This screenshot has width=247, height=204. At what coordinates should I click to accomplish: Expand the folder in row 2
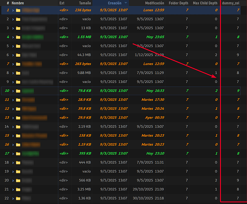click(x=13, y=19)
